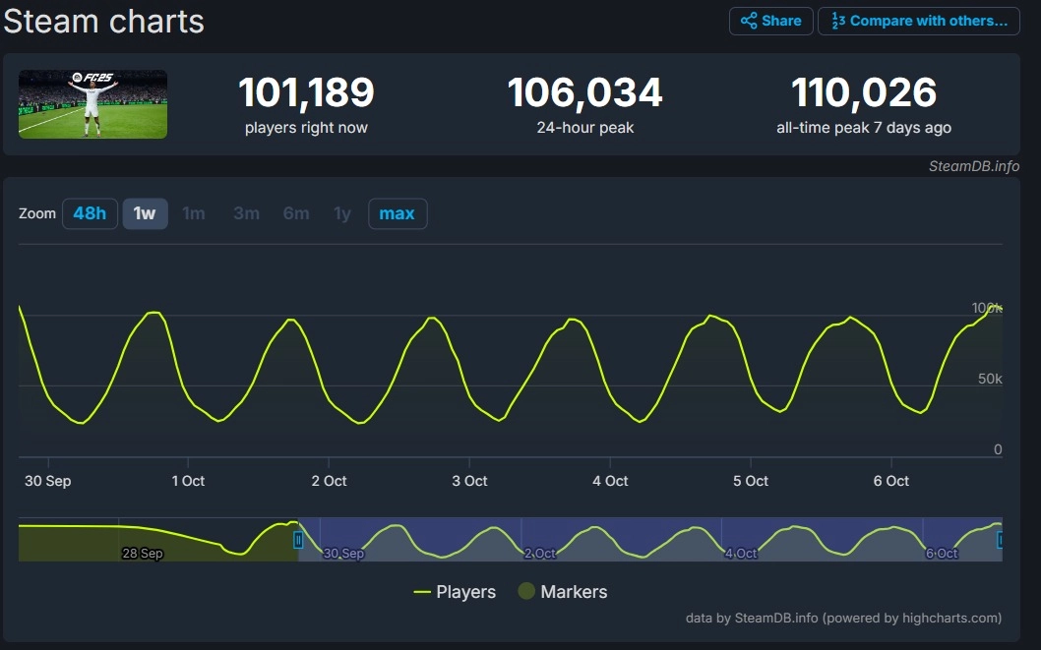The width and height of the screenshot is (1041, 650).
Task: Select the 106,034 24-hour peak figure
Action: [584, 92]
